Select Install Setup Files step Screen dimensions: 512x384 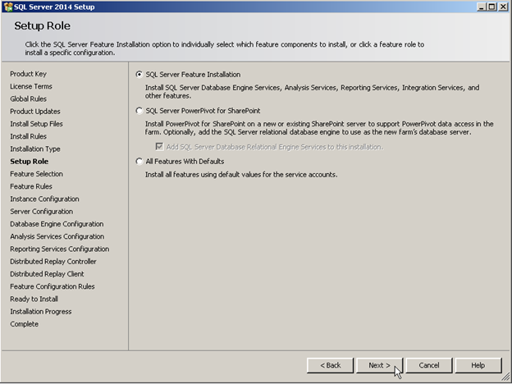pyautogui.click(x=36, y=124)
